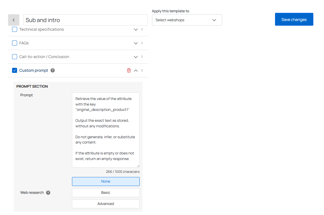Click the back arrow button

14,20
